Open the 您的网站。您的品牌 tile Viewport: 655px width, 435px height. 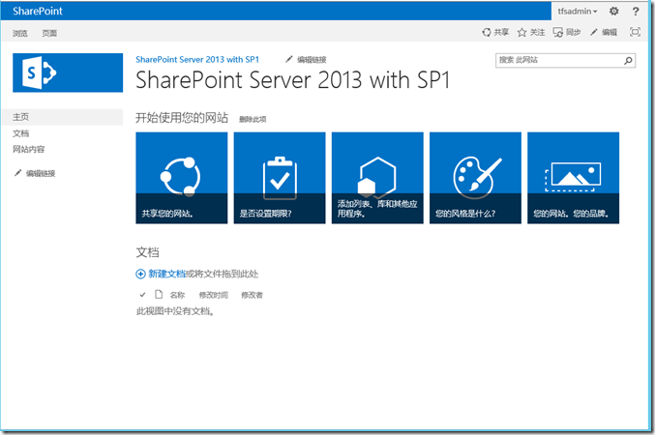point(573,178)
